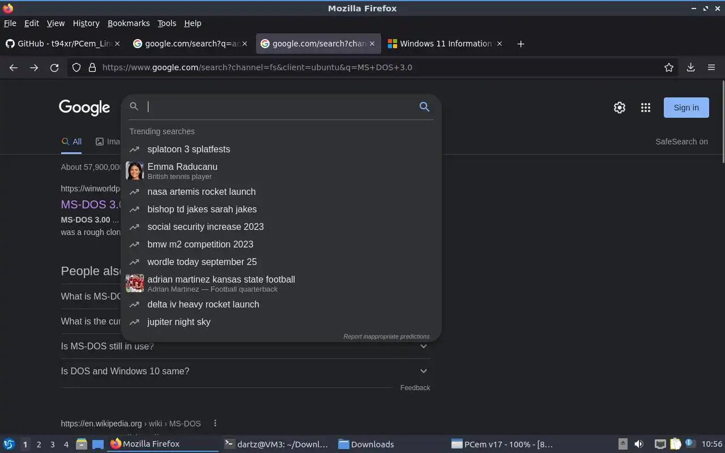Expand 'Is DOS and Windows 10 same?' question
Image resolution: width=725 pixels, height=453 pixels.
pyautogui.click(x=246, y=371)
